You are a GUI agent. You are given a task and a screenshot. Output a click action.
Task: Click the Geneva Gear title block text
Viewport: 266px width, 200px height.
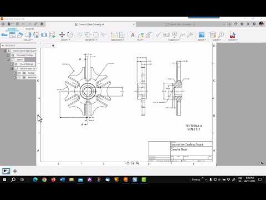coord(178,149)
